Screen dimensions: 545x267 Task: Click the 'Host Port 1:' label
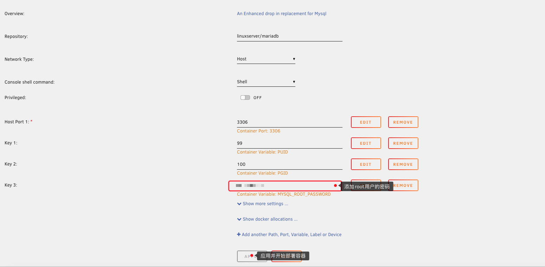click(x=18, y=122)
